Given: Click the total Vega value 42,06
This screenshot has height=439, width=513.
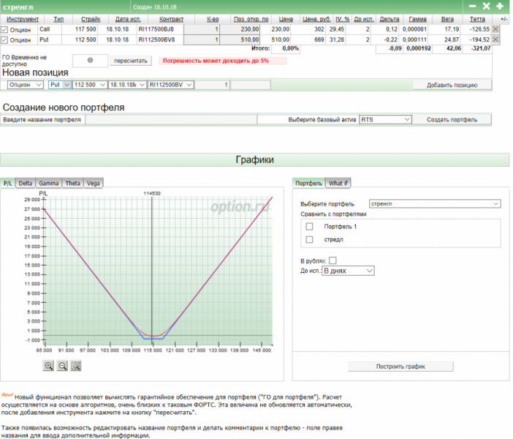Looking at the screenshot, I should [x=454, y=48].
